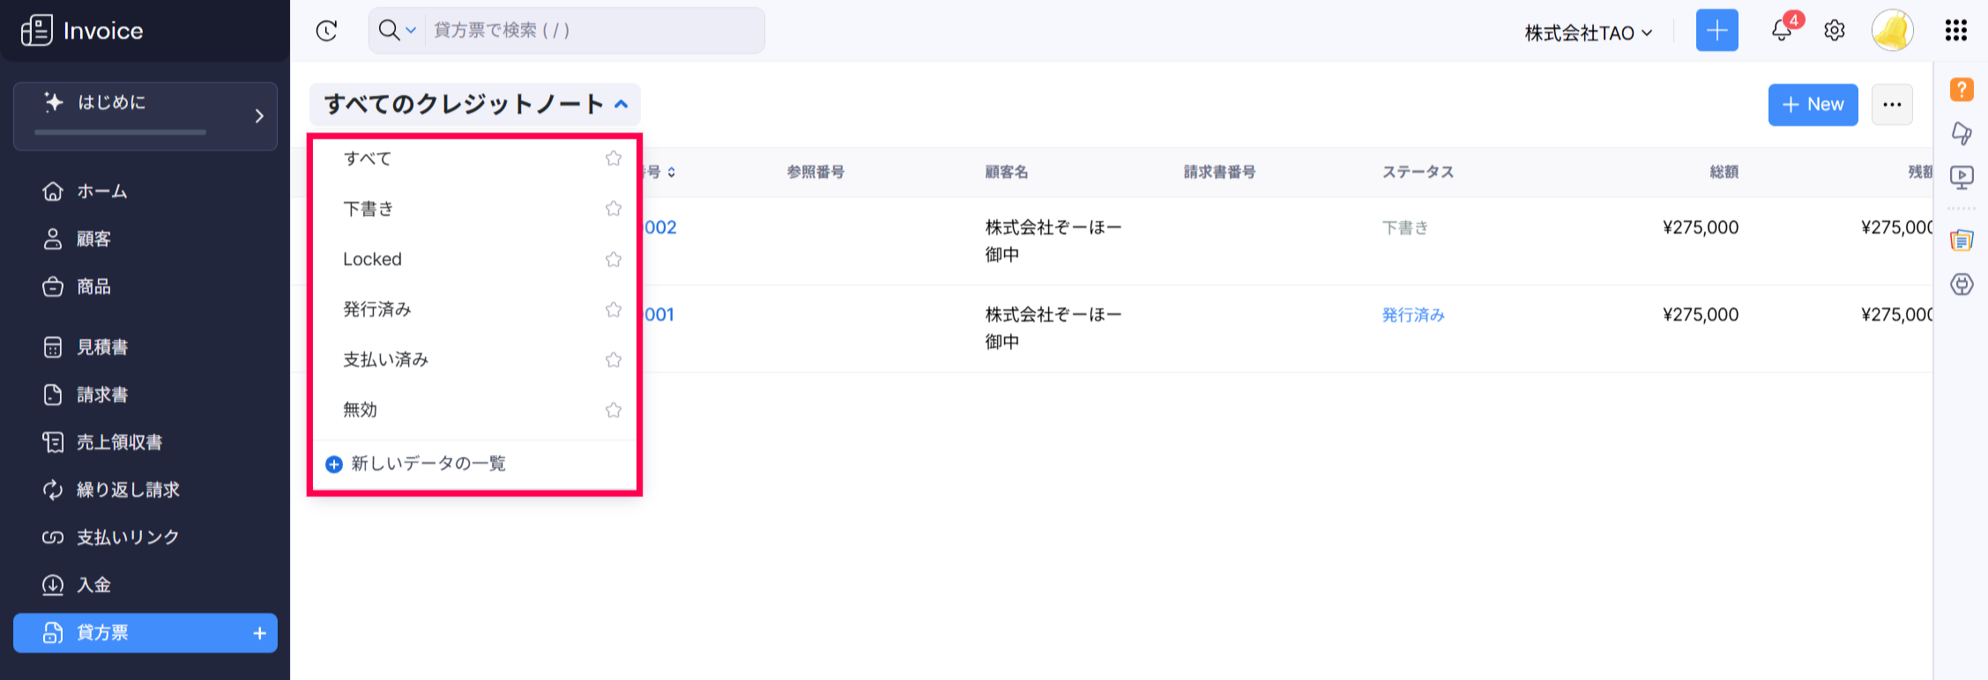The image size is (1988, 680).
Task: Open the 株式会社TAO organization dropdown
Action: click(x=1589, y=33)
